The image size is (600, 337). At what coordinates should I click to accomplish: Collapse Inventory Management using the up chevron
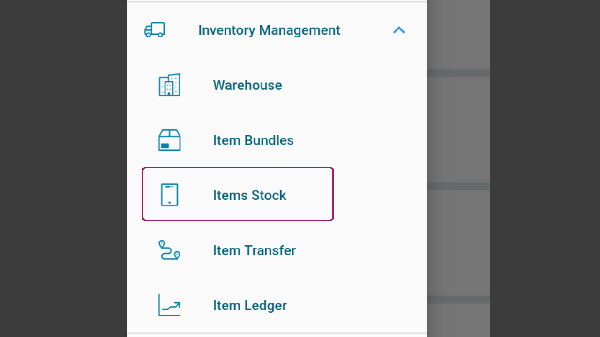[399, 30]
